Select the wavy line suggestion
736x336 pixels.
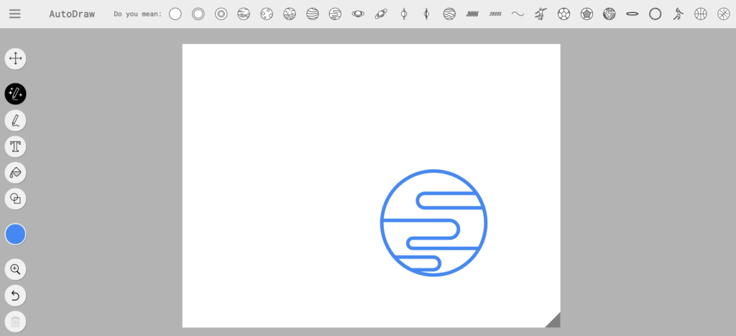point(517,14)
